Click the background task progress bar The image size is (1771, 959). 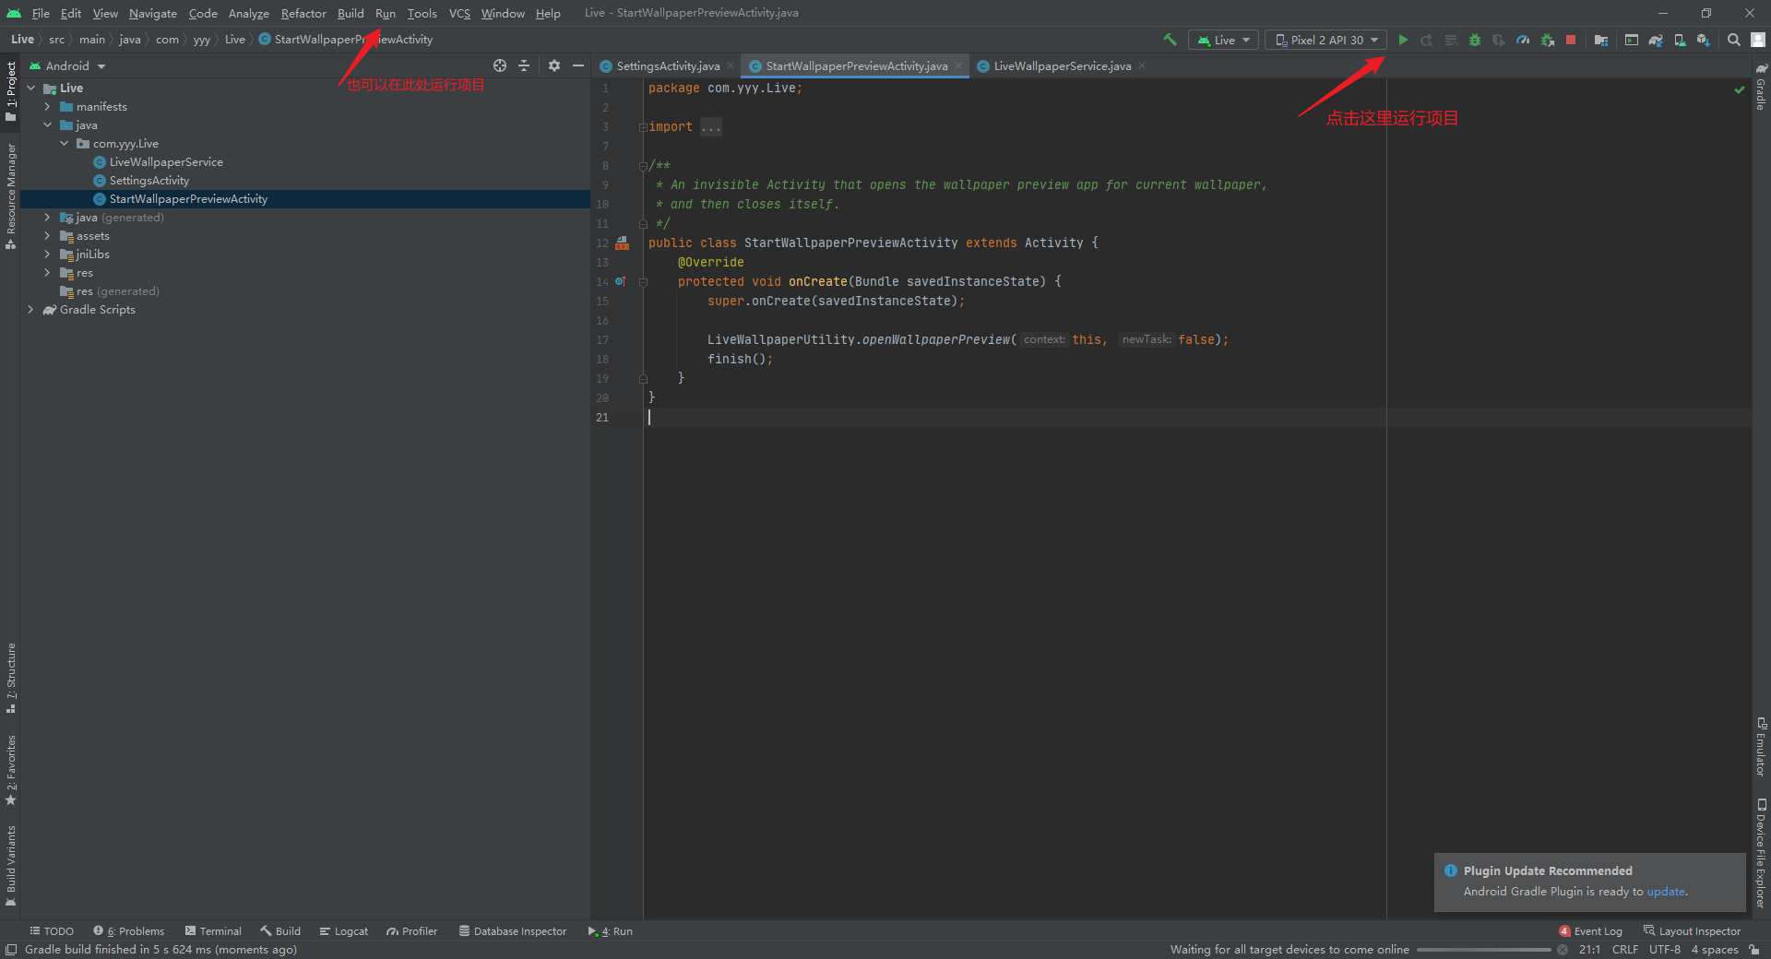click(x=1484, y=950)
